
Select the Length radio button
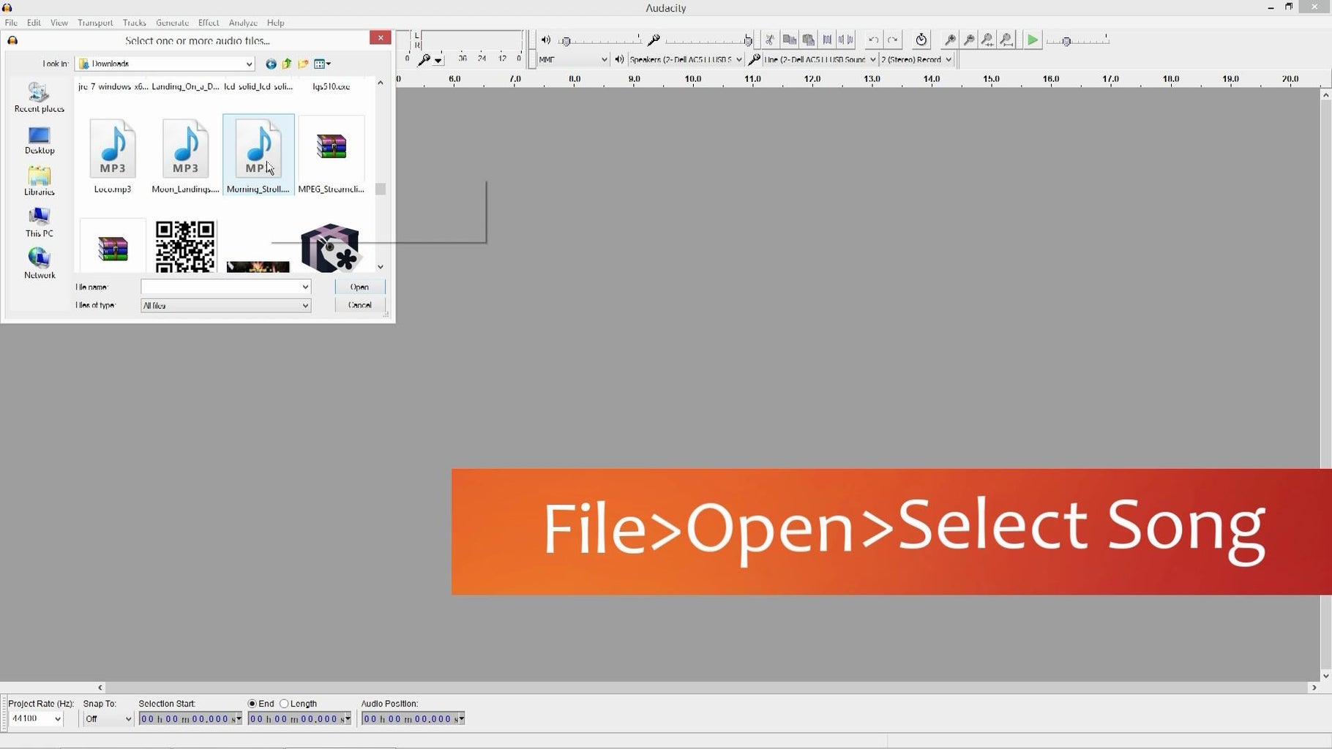[284, 704]
